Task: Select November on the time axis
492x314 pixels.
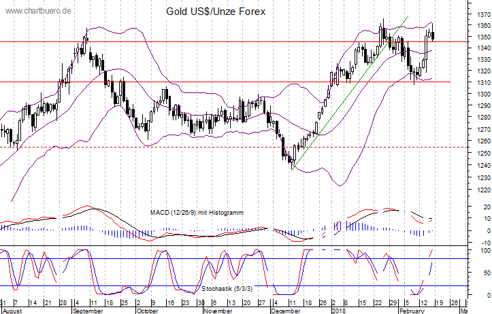Action: point(218,310)
